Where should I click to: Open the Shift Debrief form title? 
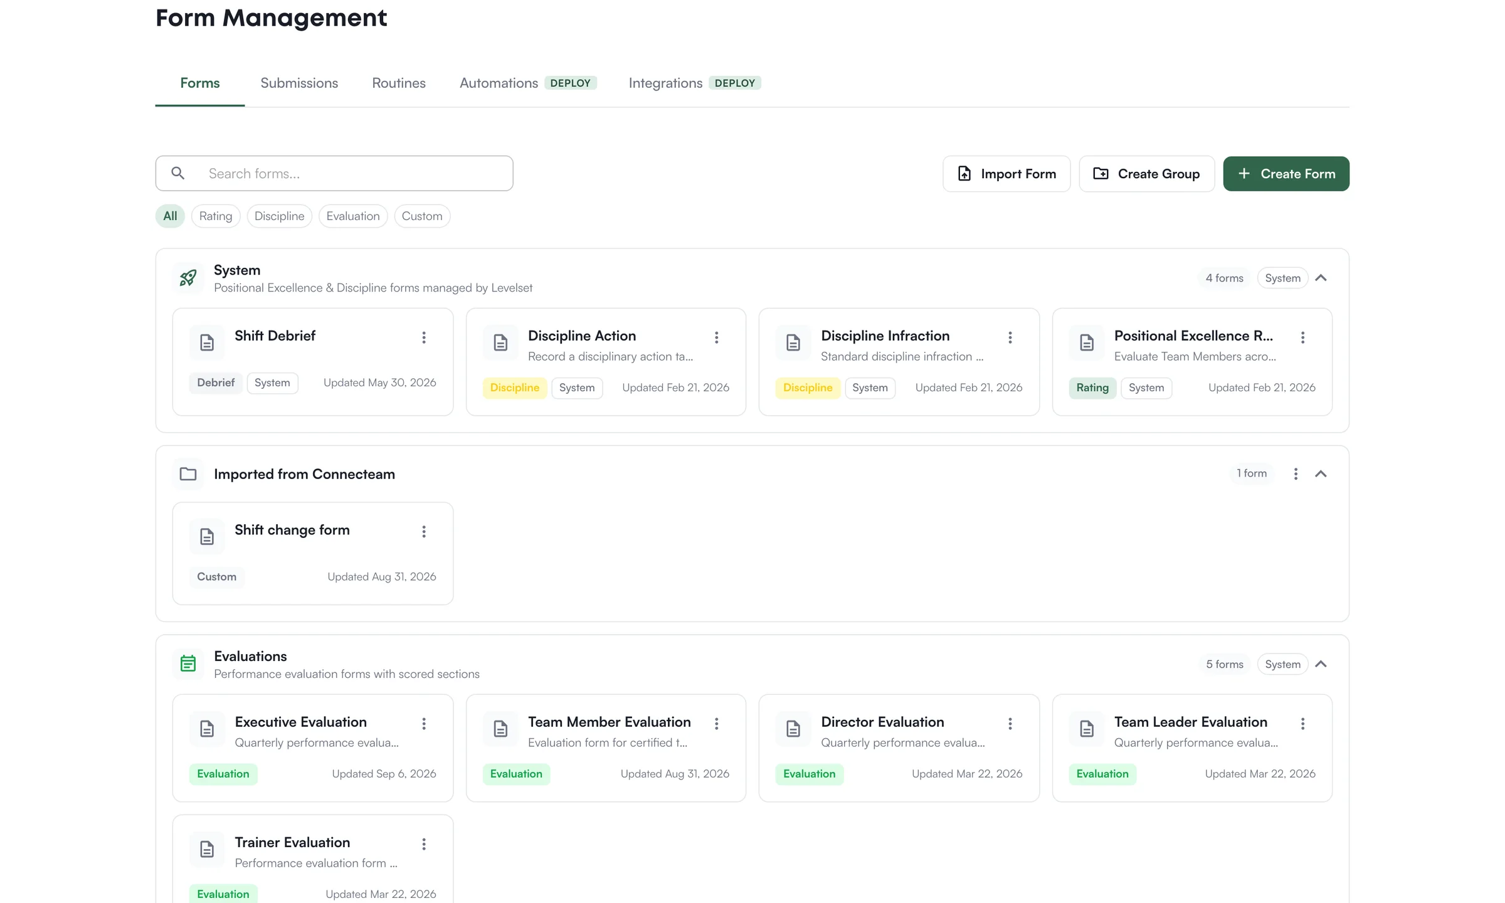tap(275, 335)
